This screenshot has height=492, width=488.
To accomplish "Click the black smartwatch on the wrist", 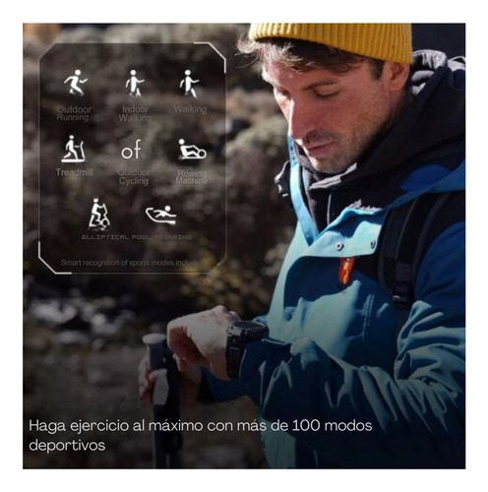I will pyautogui.click(x=246, y=347).
